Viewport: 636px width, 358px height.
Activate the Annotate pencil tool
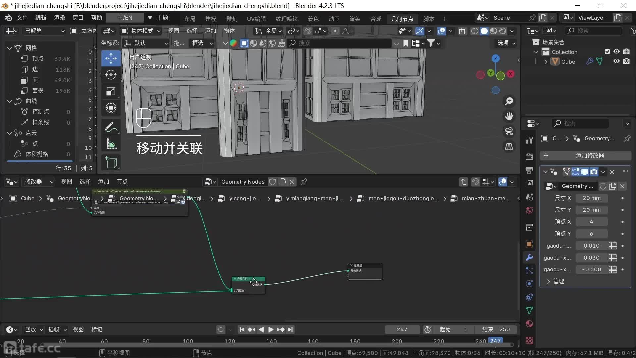pos(111,127)
